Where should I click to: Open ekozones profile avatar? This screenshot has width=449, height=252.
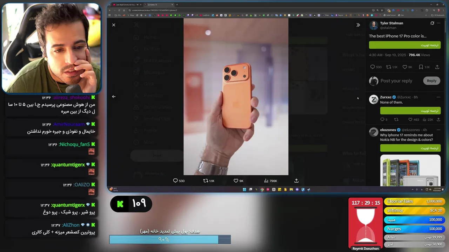tap(374, 132)
